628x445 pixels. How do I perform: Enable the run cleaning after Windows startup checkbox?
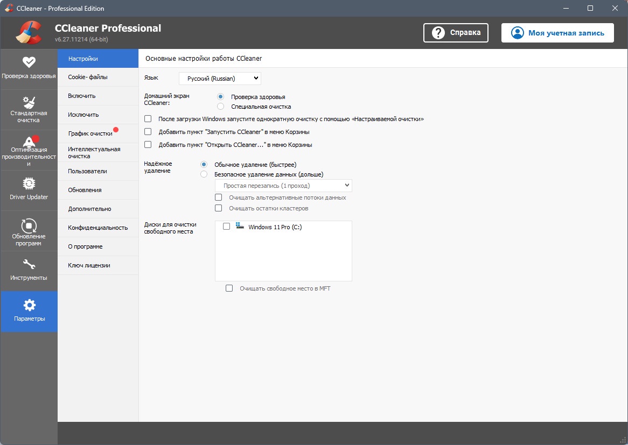(x=148, y=119)
